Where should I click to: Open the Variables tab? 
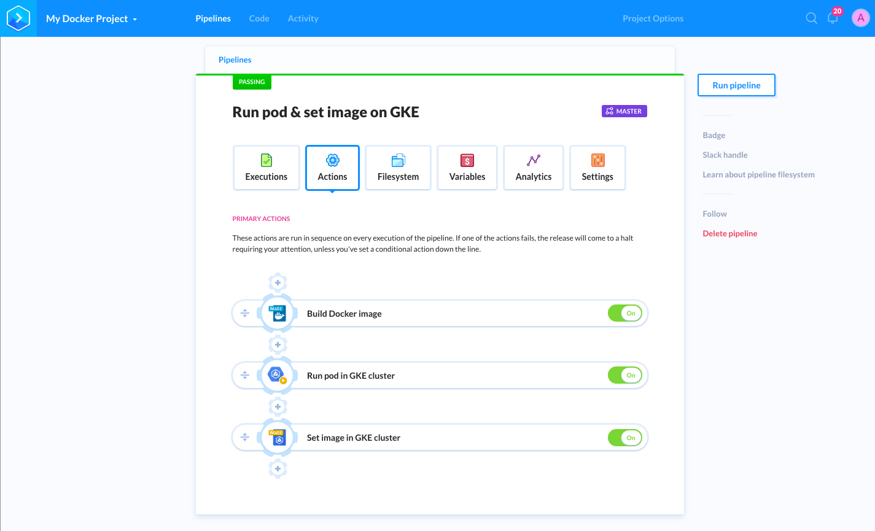point(467,168)
